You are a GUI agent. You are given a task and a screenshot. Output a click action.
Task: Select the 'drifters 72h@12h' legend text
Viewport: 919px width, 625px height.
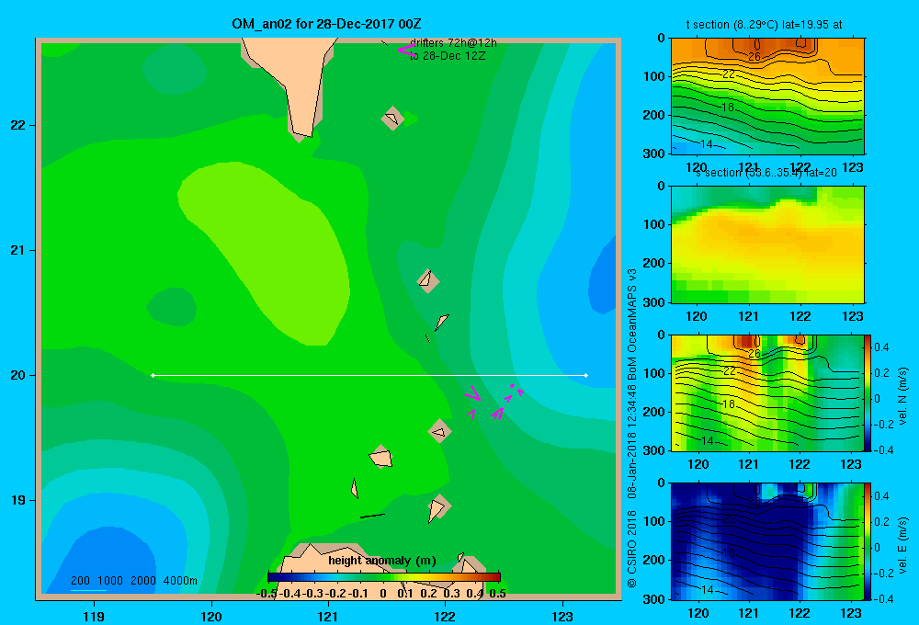[x=453, y=43]
